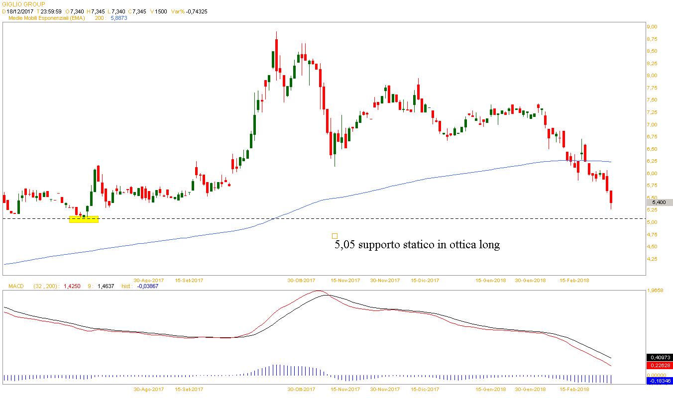Click the GIGLIO GROUP chart title
Viewport: 673px width, 398px height.
[23, 4]
